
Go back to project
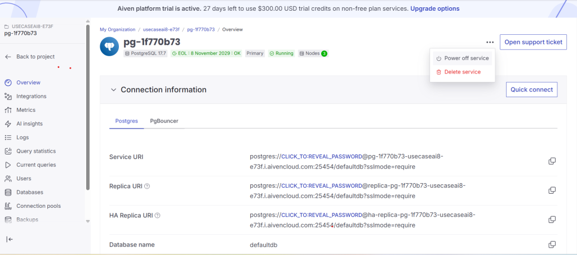coord(35,57)
